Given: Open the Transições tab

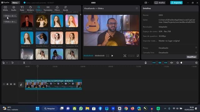Looking at the screenshot, I should coord(48,8).
